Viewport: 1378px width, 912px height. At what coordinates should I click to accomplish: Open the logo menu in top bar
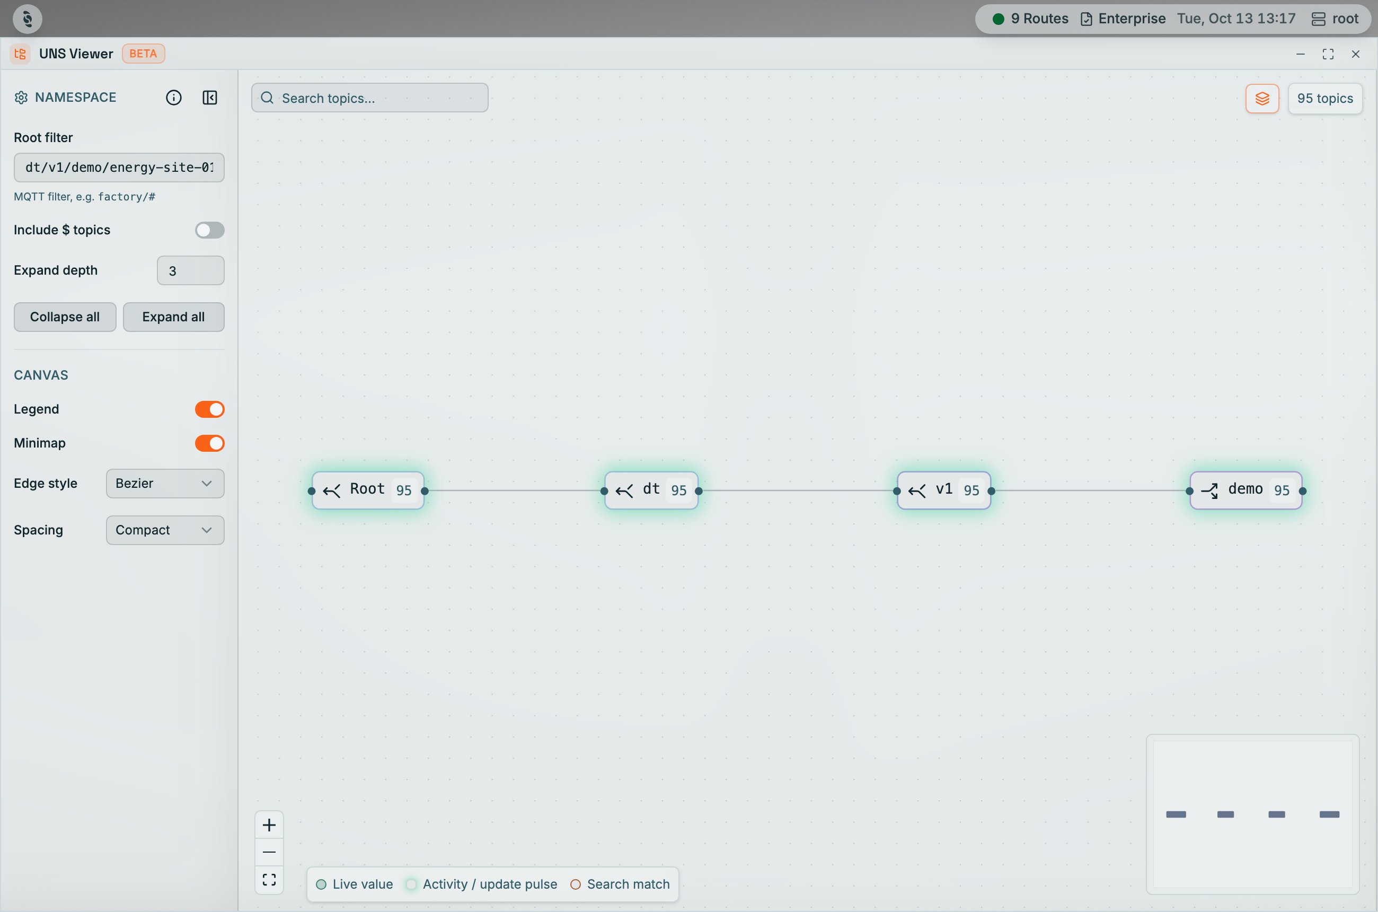coord(28,19)
